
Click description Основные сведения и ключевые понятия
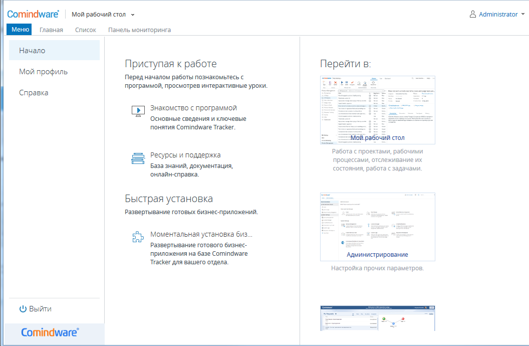(198, 123)
